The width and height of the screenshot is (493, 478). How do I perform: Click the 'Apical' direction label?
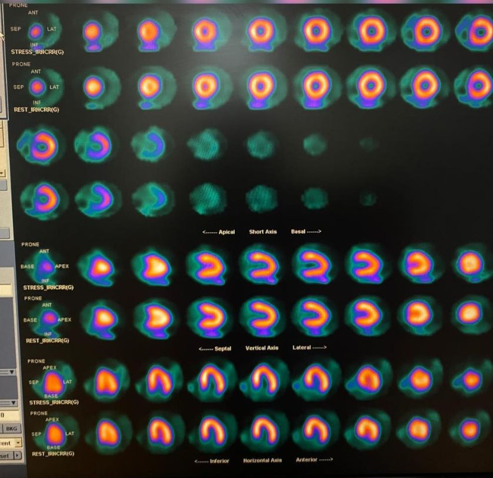(x=218, y=232)
